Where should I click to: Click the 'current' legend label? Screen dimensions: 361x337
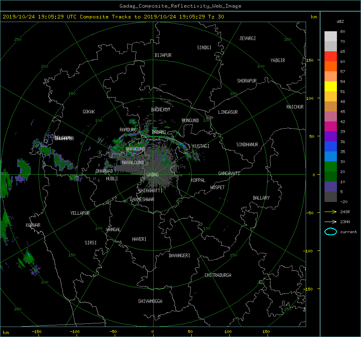tap(349, 232)
